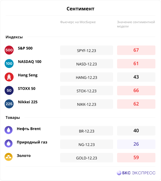The width and height of the screenshot is (161, 181).
Task: Click sentiment value 67 for S&P 500
Action: [x=136, y=50]
